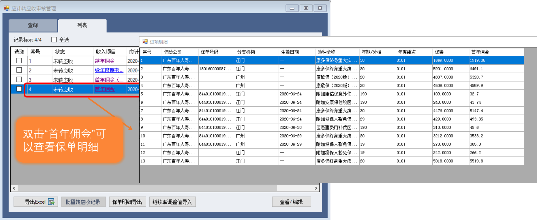Maximize the 应计转应收审核管理 window
The image size is (537, 220).
[306, 8]
